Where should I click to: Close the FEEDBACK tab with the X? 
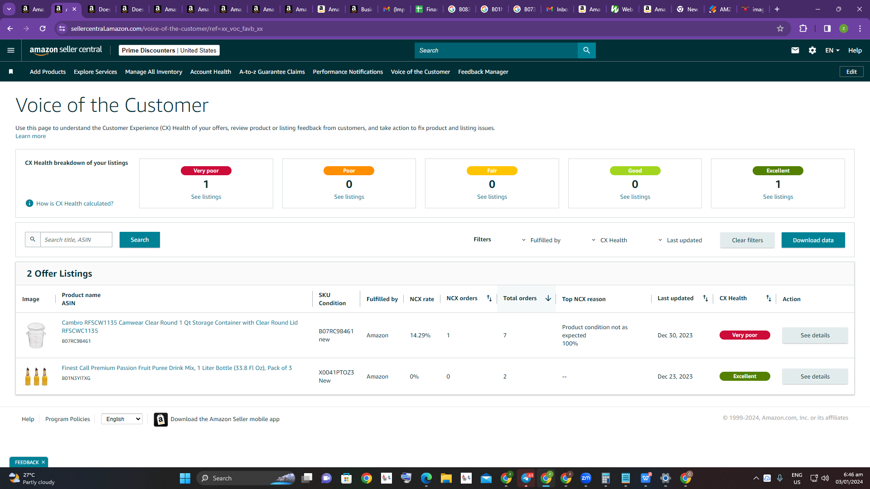click(x=43, y=462)
